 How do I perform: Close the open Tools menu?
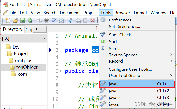(106, 13)
